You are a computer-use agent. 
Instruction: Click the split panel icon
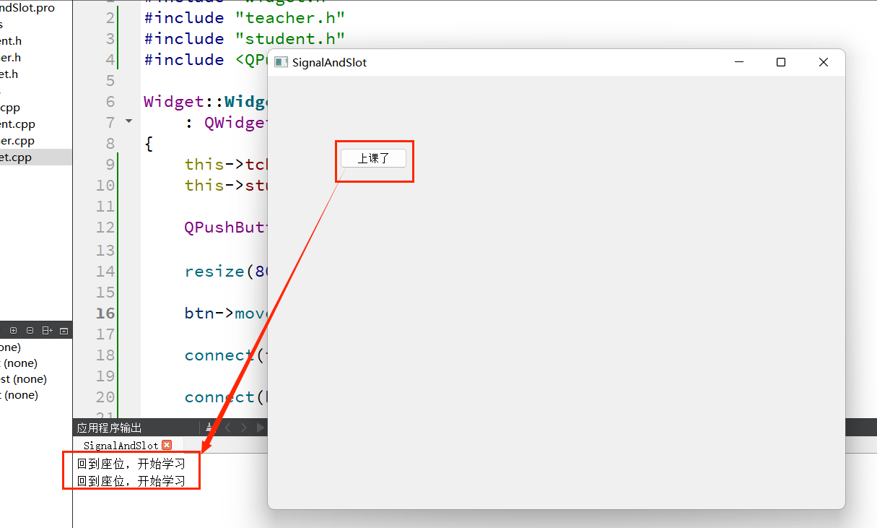(47, 330)
